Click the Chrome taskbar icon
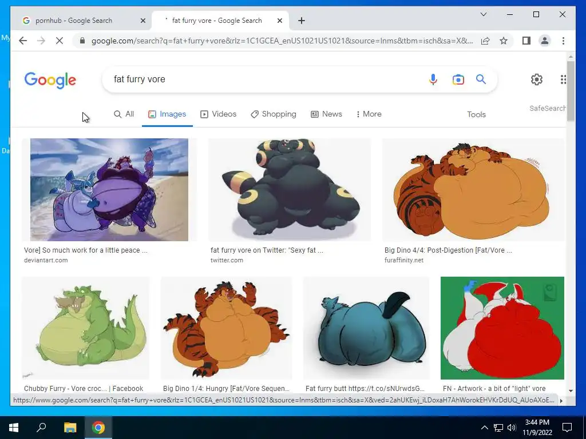Image resolution: width=586 pixels, height=439 pixels. [x=98, y=428]
